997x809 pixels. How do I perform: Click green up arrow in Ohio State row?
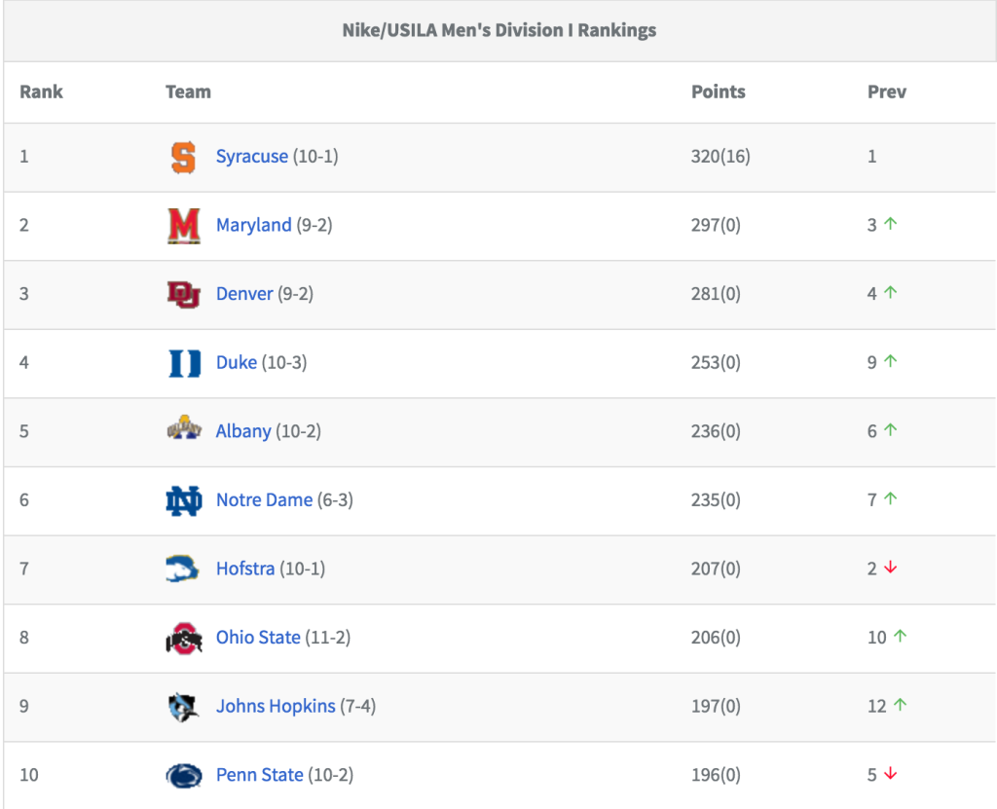901,636
